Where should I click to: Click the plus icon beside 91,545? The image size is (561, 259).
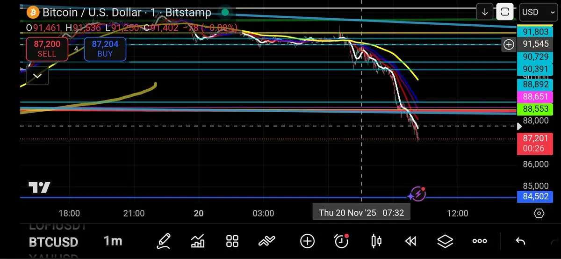click(x=509, y=44)
